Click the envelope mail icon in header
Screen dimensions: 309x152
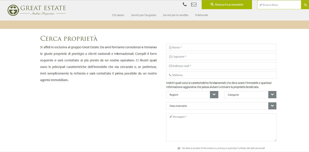click(194, 5)
